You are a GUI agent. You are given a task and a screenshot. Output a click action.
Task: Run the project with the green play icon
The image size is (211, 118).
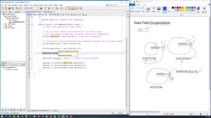pyautogui.click(x=53, y=8)
